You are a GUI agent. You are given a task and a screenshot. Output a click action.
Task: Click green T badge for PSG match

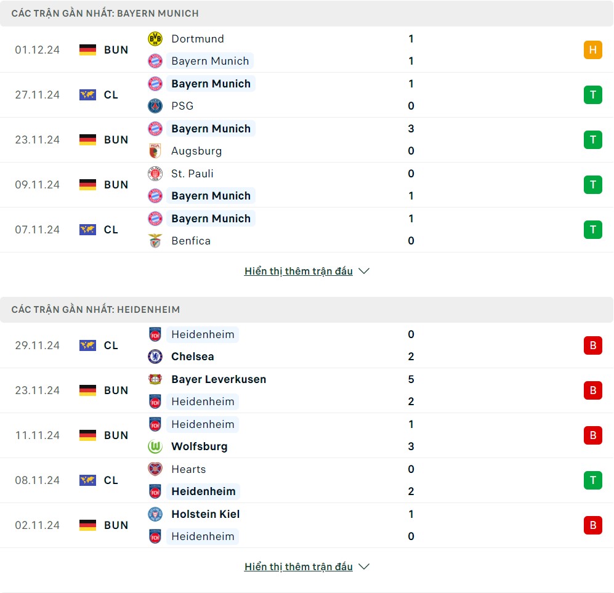[x=592, y=95]
